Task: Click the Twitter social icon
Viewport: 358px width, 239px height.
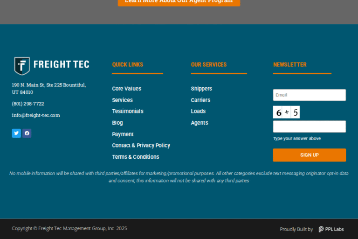Action: [16, 133]
